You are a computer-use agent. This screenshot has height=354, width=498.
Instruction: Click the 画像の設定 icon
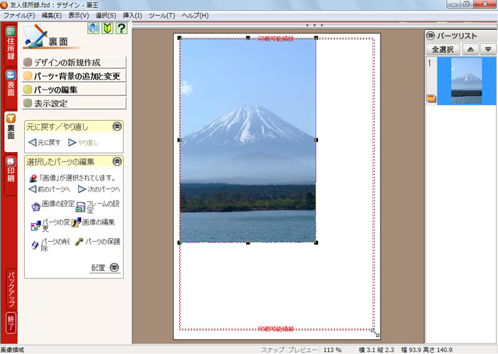(x=36, y=206)
